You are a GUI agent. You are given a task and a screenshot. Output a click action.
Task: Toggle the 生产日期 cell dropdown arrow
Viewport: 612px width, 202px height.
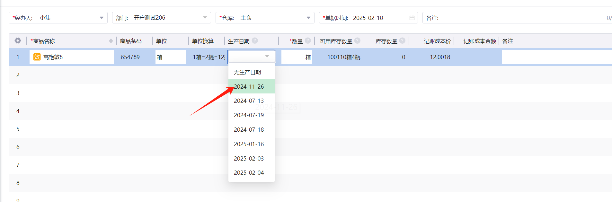point(267,57)
